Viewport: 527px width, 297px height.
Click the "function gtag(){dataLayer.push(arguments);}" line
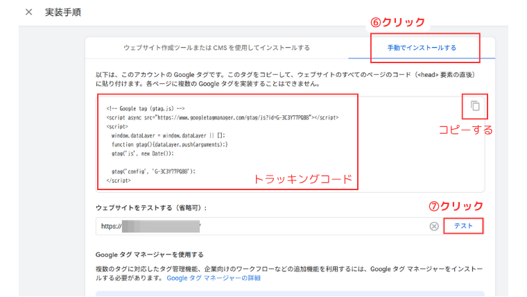click(169, 144)
